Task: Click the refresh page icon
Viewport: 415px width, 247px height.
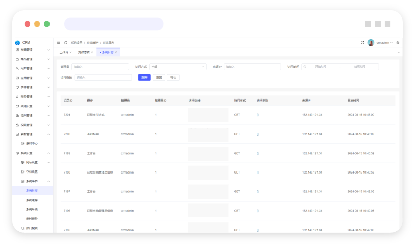Action: coord(66,43)
